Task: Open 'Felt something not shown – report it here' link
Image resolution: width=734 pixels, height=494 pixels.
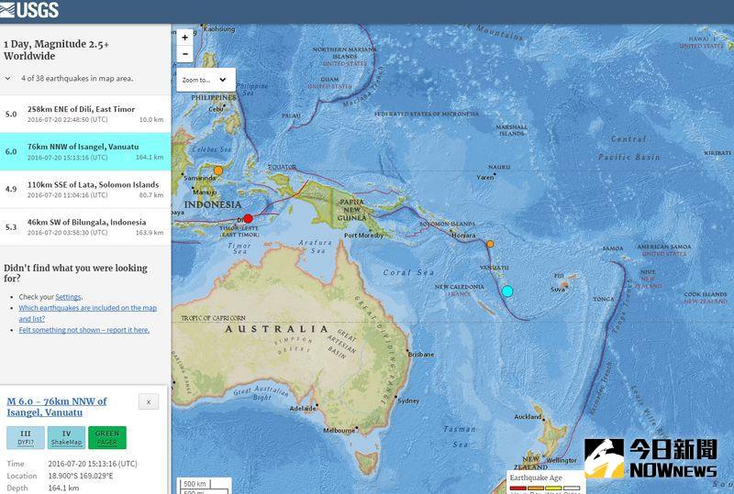Action: click(84, 330)
